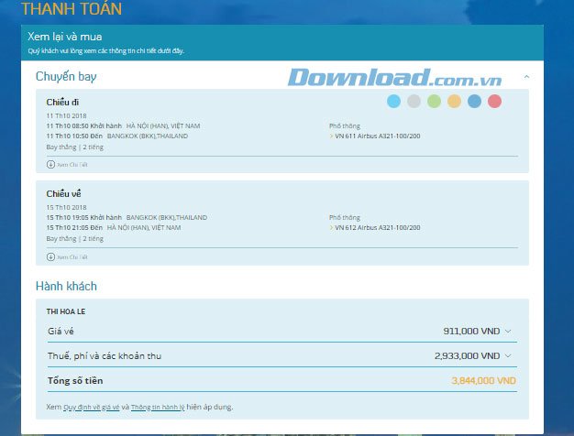This screenshot has height=436, width=574.
Task: Click the Hành khách section heading
Action: point(66,287)
